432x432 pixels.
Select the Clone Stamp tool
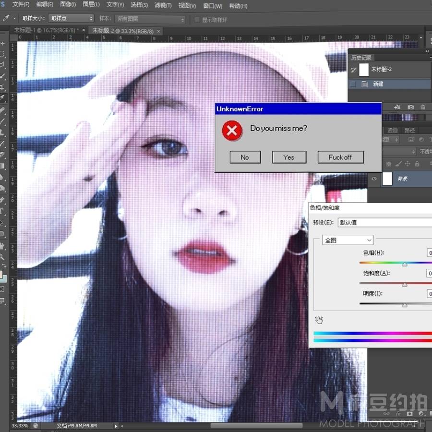tap(2, 132)
